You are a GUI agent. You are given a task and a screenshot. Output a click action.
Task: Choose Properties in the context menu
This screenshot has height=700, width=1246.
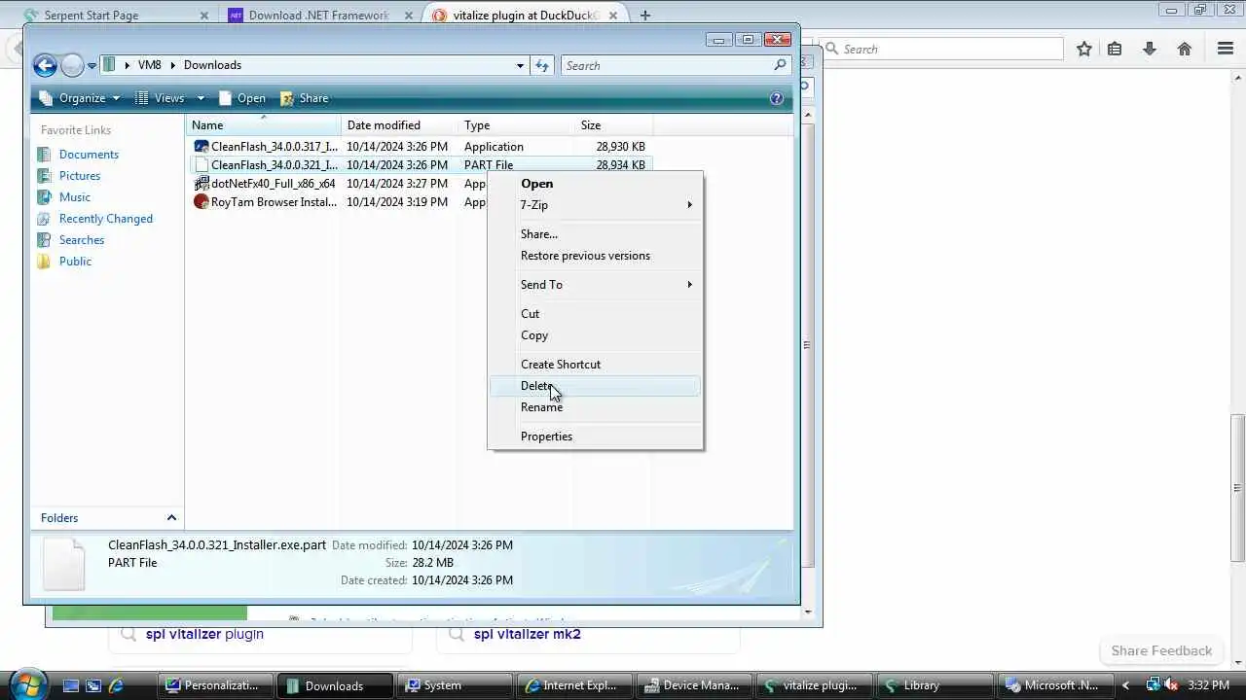pos(595,437)
